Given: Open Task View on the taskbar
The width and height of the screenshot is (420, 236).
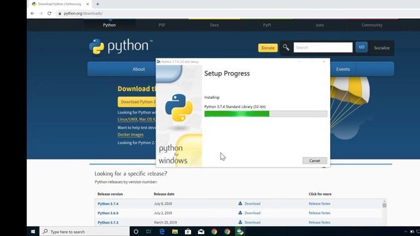Looking at the screenshot, I should pos(149,231).
